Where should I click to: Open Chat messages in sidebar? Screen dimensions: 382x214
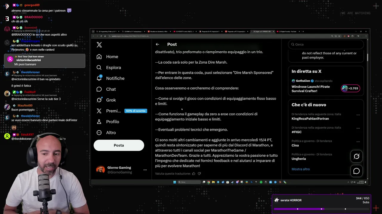106,89
